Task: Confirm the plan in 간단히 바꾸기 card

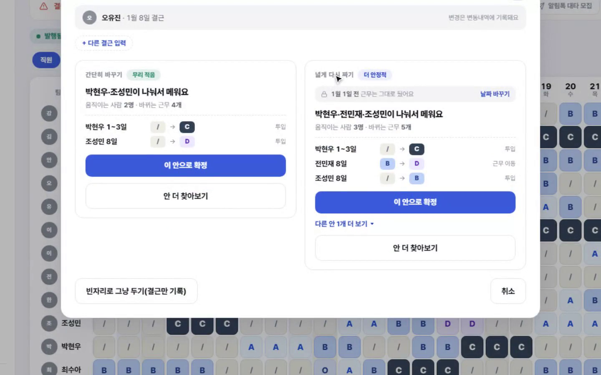Action: tap(186, 165)
